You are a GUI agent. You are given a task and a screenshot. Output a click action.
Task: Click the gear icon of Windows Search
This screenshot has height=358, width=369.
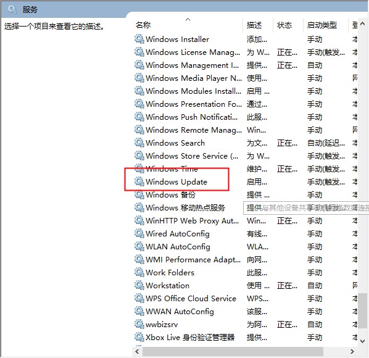coord(139,143)
